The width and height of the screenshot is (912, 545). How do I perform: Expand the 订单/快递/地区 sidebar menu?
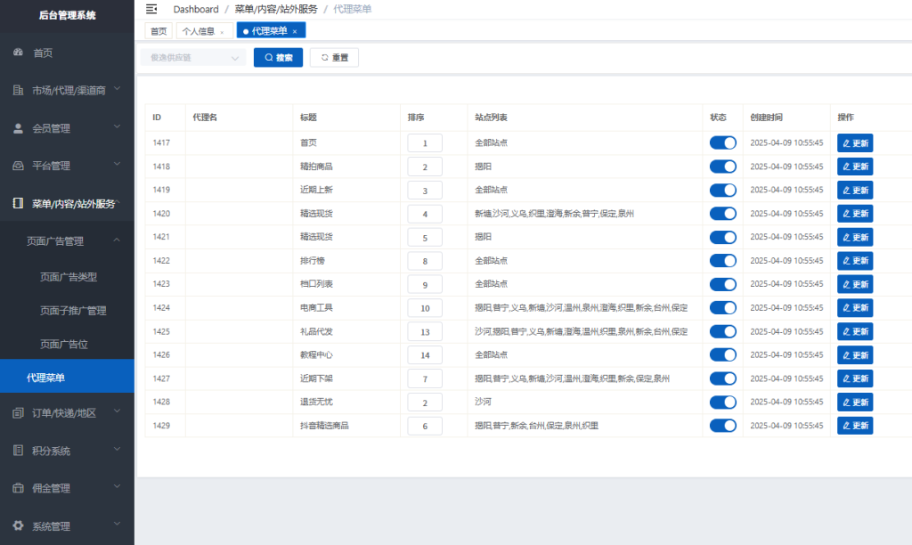[67, 412]
